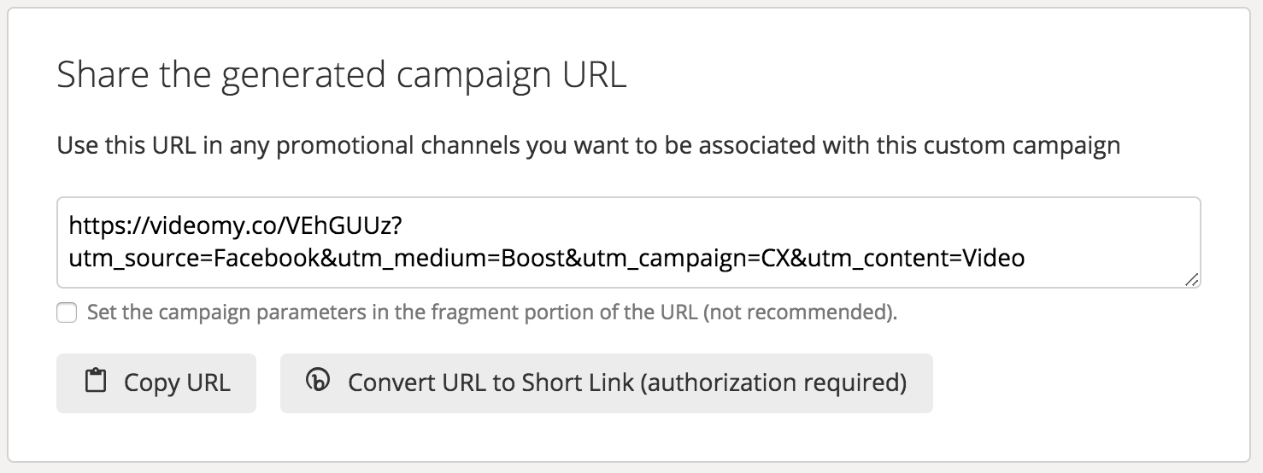Click the 'Set the campaign parameters' checkbox label
Viewport: 1263px width, 473px height.
coord(492,312)
